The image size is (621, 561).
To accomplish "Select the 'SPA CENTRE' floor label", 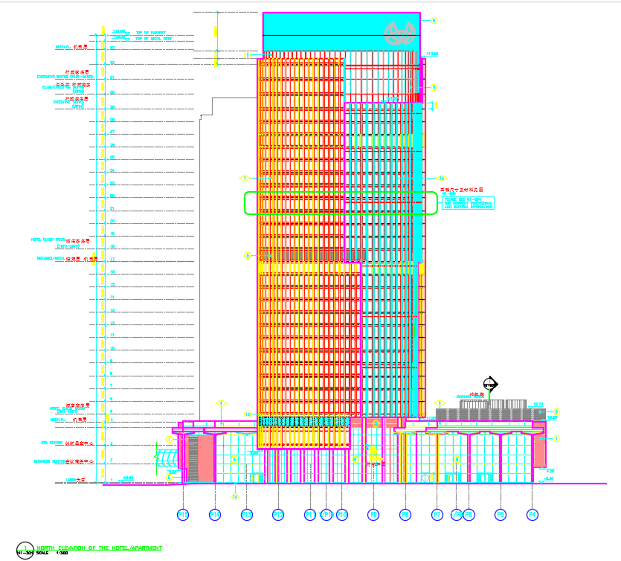I will pyautogui.click(x=52, y=443).
